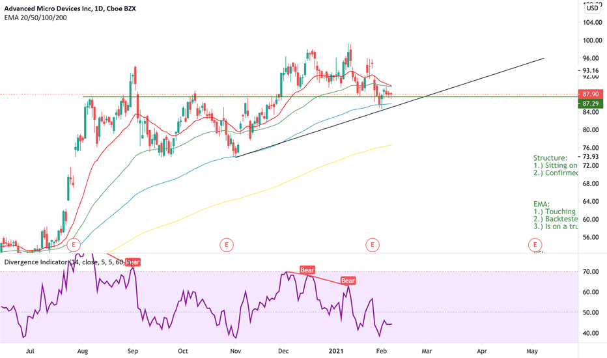The image size is (607, 358).
Task: Select the Advanced Micro Devices Inc chart title
Action: [x=70, y=8]
